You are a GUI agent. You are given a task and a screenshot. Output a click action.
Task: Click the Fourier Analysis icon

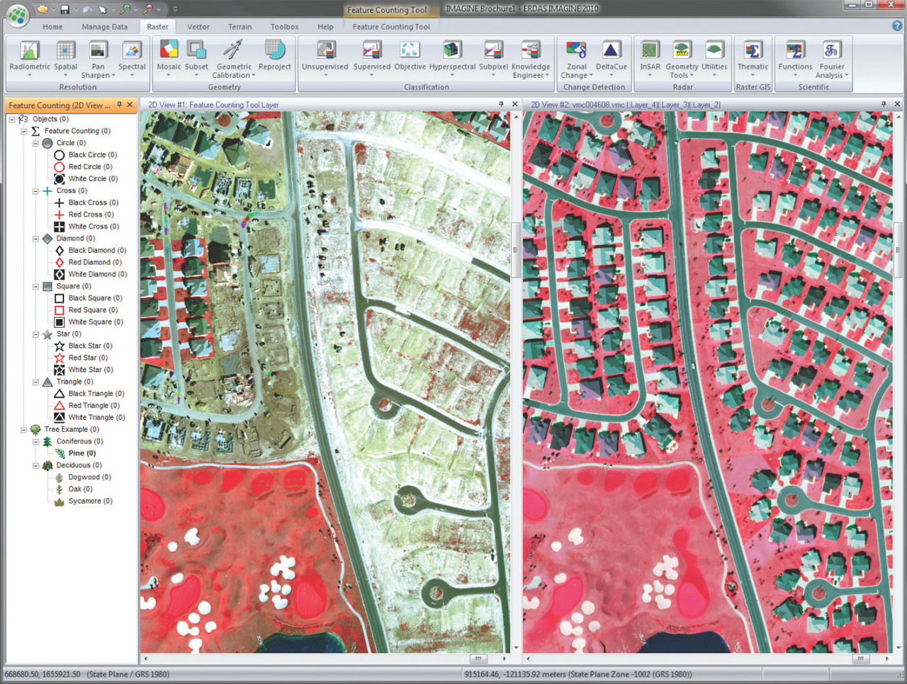831,50
